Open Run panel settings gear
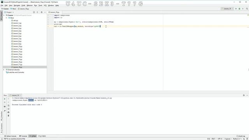 click(x=244, y=95)
